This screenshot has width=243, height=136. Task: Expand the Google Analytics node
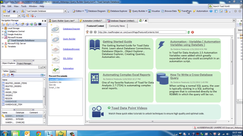pos(3,34)
